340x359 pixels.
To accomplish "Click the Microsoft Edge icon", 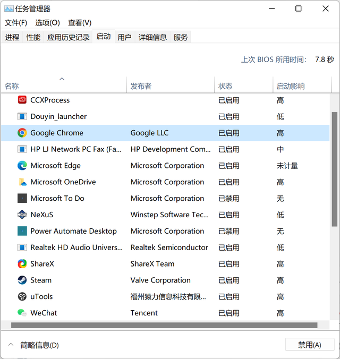I will pos(22,166).
